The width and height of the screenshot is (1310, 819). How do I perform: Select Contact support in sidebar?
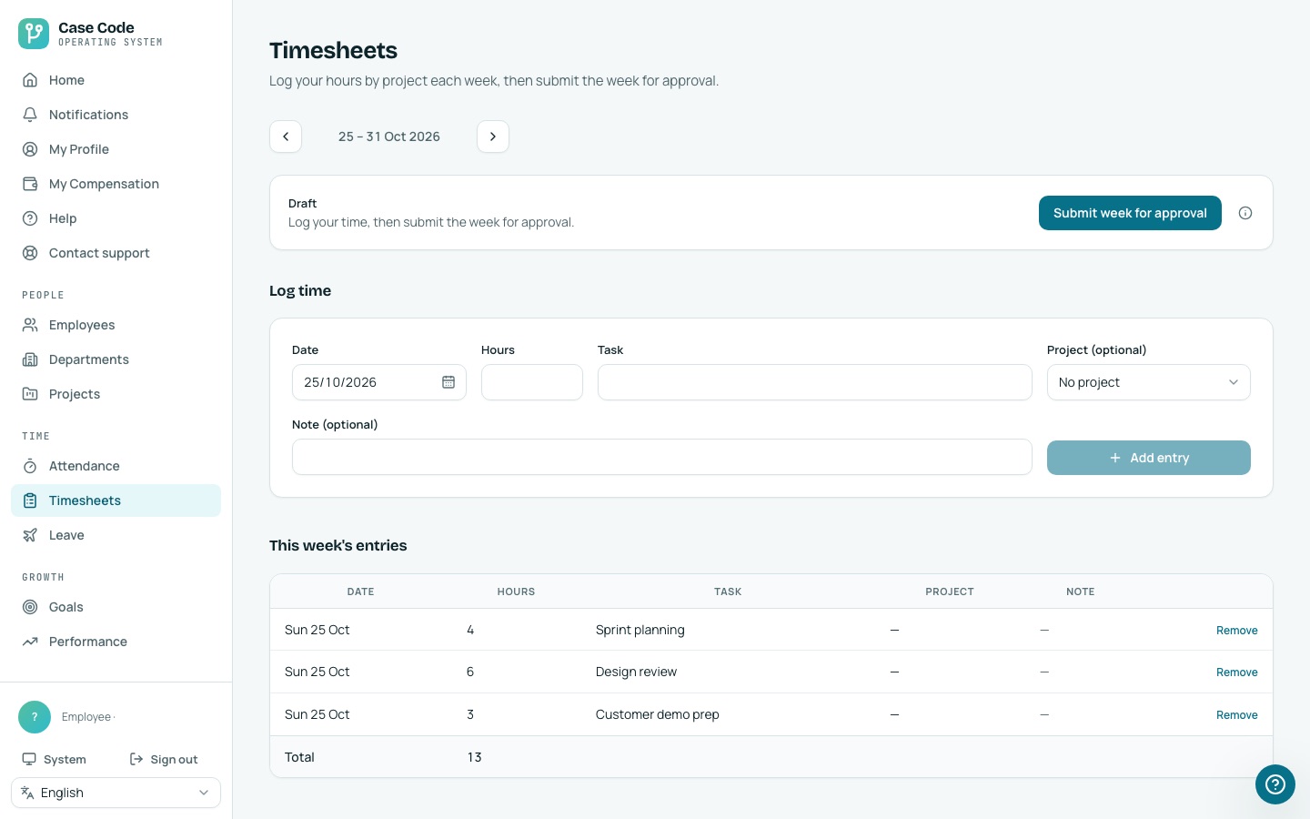pos(116,253)
